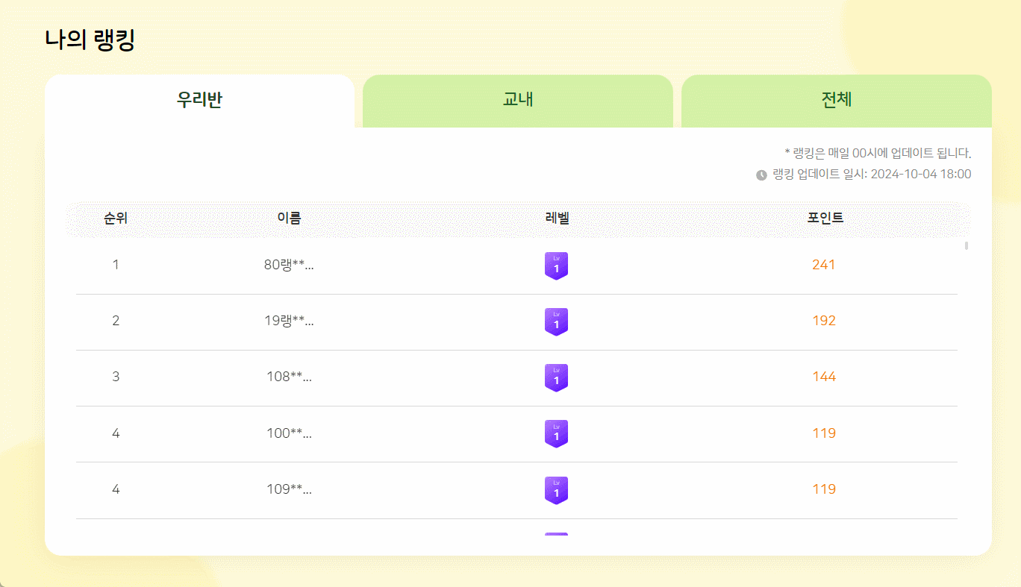Click the 192 points value
The width and height of the screenshot is (1021, 587).
click(x=823, y=321)
